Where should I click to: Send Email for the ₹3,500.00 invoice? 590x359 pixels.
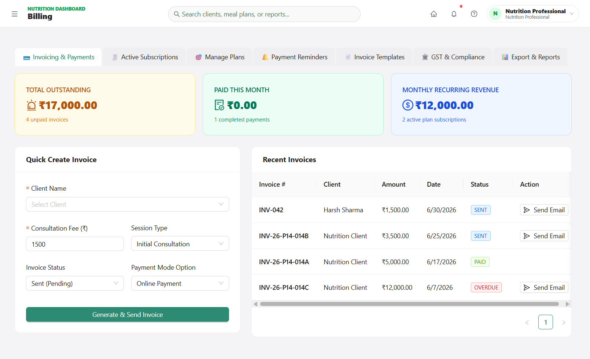tap(544, 236)
